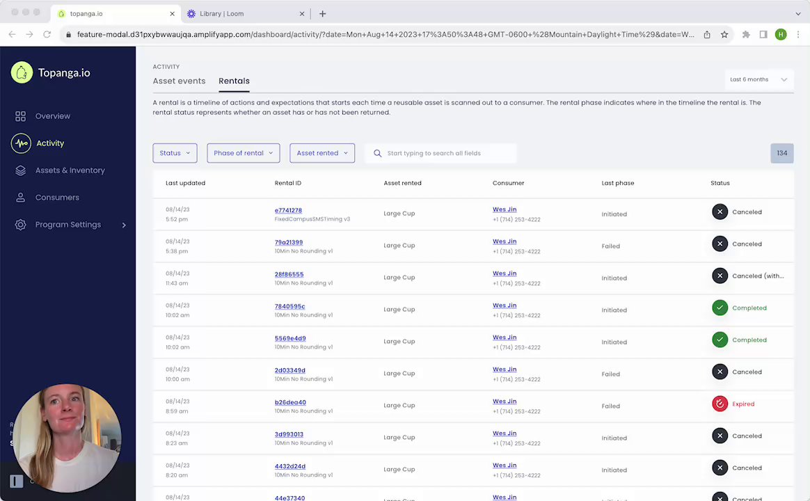Switch to the Library | Loom browser tab
Screen dimensions: 810x501
221,13
